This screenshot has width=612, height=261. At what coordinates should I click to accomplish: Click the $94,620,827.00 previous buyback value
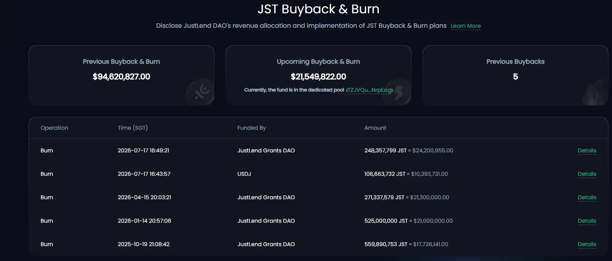pyautogui.click(x=121, y=77)
